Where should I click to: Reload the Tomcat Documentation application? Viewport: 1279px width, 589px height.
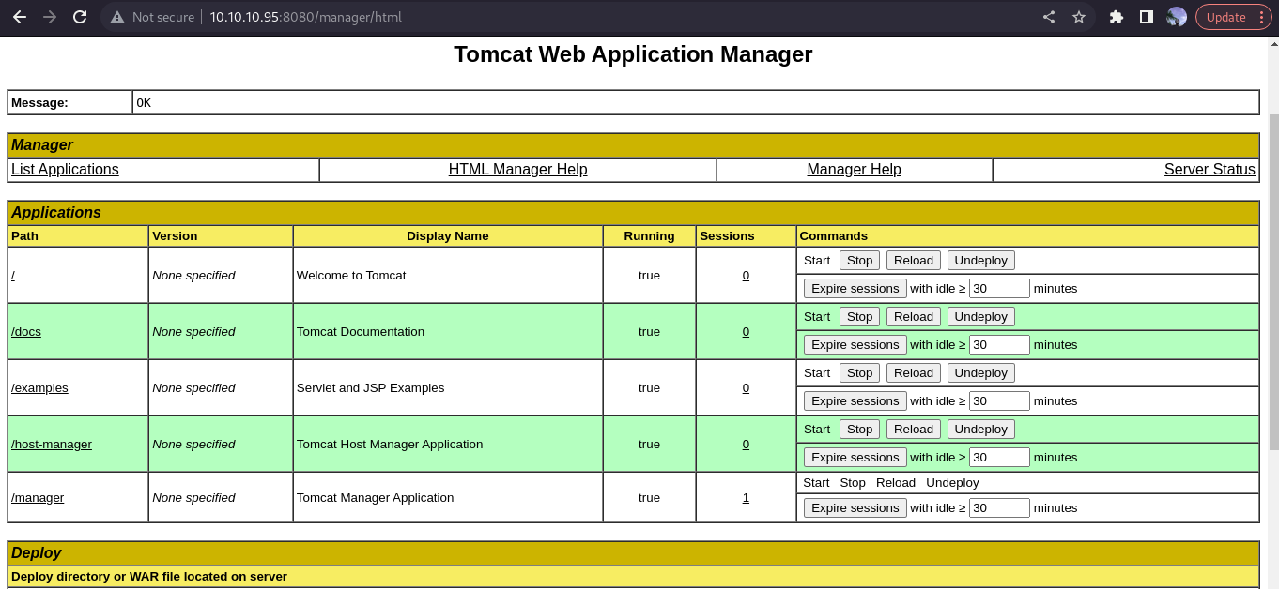[914, 317]
